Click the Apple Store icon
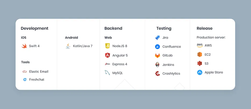 (200, 72)
